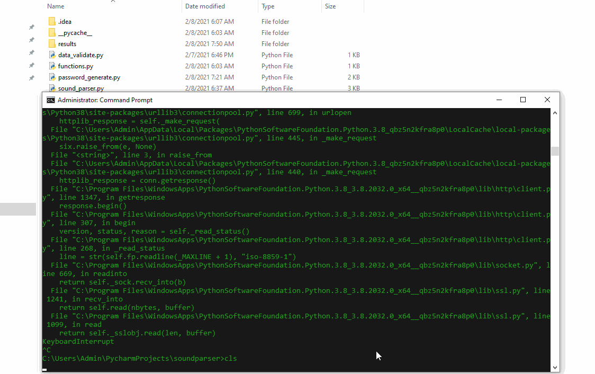
Task: Select the folder name results
Action: tap(67, 44)
